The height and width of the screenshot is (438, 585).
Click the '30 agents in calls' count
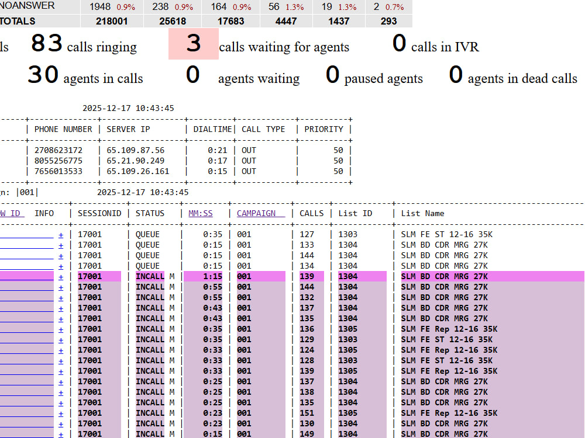tap(43, 75)
